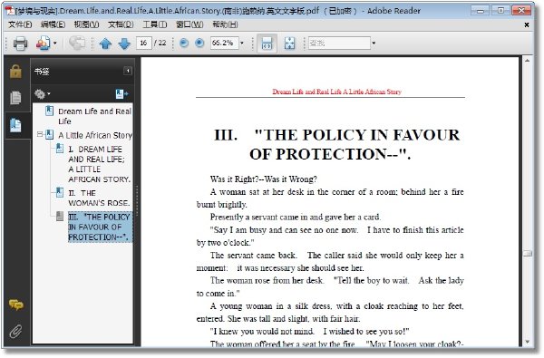544x358 pixels.
Task: Open the Attachments paperclip icon
Action: [15, 332]
